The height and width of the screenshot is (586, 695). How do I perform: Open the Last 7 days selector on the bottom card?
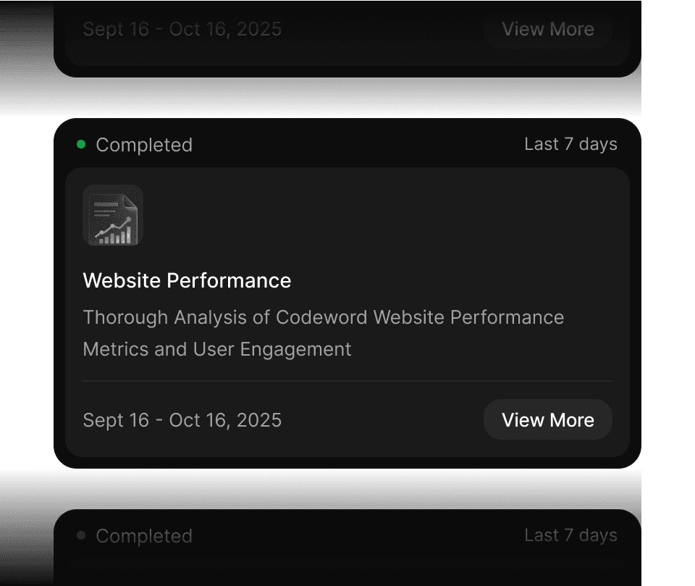click(x=570, y=535)
